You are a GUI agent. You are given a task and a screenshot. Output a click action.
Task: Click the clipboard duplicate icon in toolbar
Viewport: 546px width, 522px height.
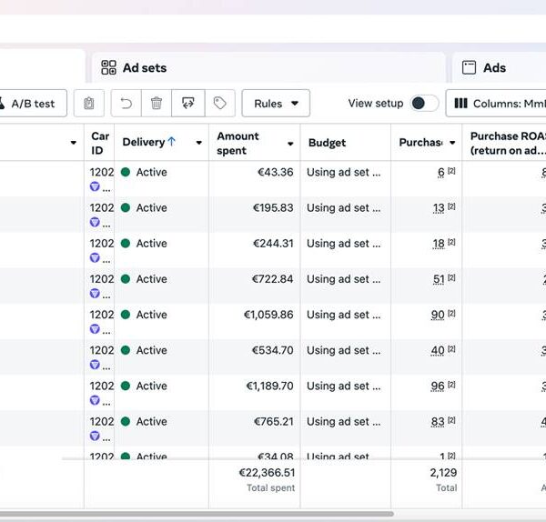88,104
